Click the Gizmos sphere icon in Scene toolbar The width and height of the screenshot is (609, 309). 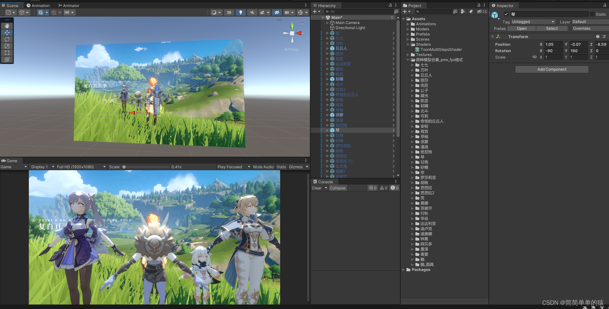tap(300, 12)
